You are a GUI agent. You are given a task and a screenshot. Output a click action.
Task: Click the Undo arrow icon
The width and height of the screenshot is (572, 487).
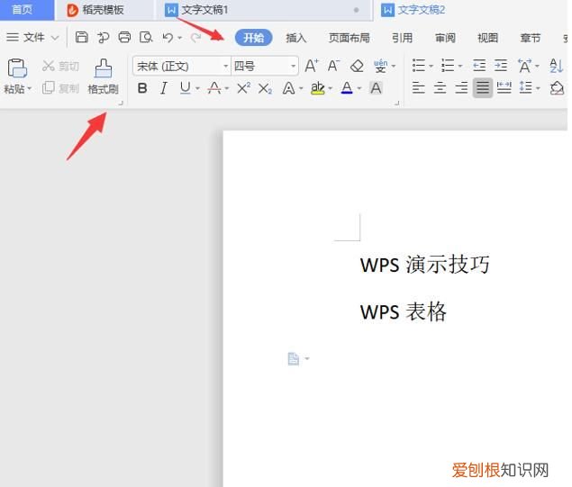pyautogui.click(x=168, y=37)
